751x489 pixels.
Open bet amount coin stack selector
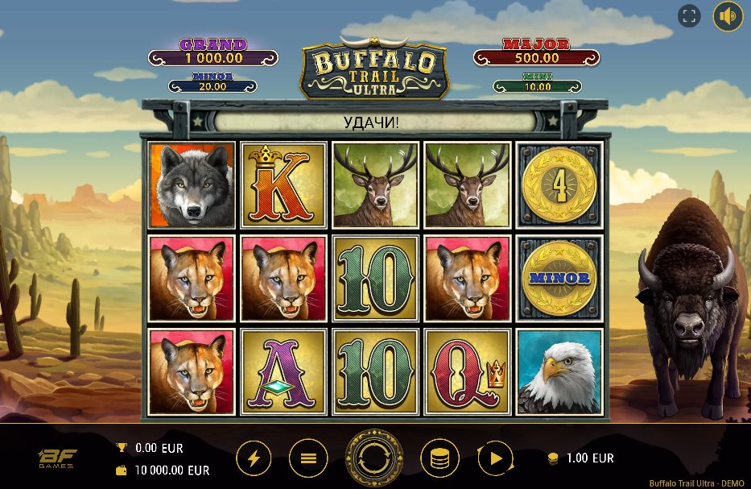click(x=439, y=459)
